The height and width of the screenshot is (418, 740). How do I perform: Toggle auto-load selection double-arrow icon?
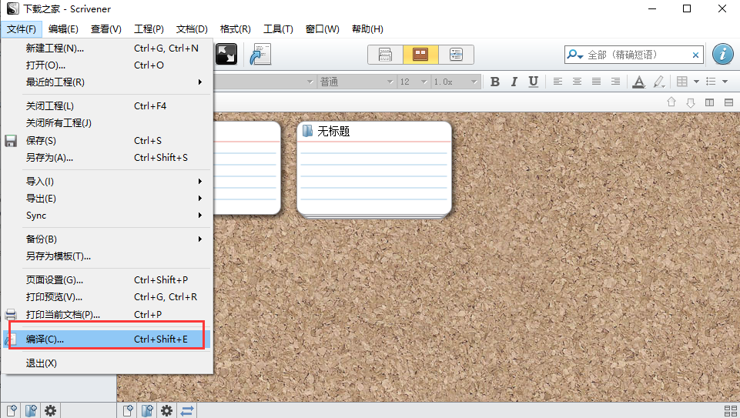(187, 410)
